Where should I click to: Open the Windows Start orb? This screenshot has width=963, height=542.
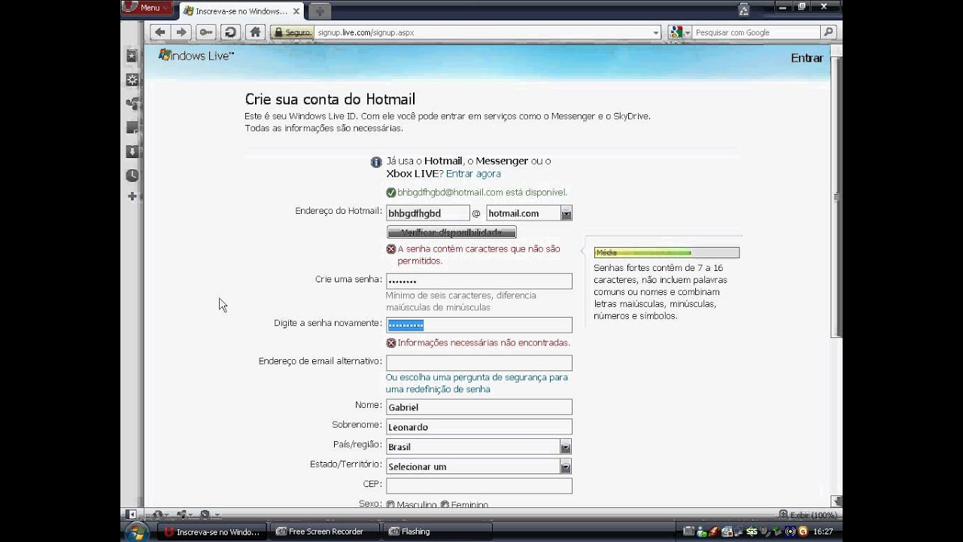pyautogui.click(x=137, y=531)
